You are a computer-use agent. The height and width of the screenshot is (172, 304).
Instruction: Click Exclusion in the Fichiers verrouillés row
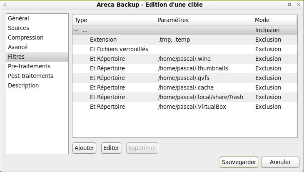point(268,49)
